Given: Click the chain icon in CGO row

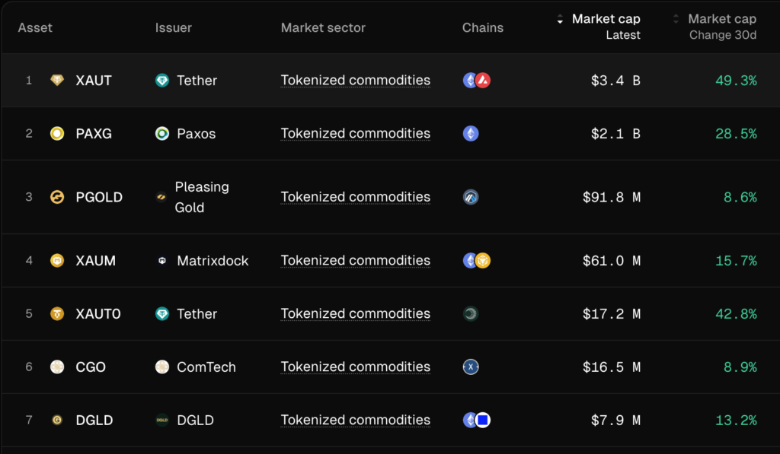Looking at the screenshot, I should tap(471, 367).
